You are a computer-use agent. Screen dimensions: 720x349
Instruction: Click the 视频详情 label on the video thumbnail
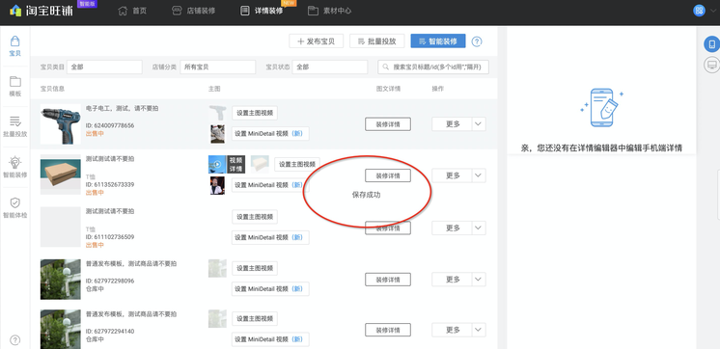click(235, 164)
